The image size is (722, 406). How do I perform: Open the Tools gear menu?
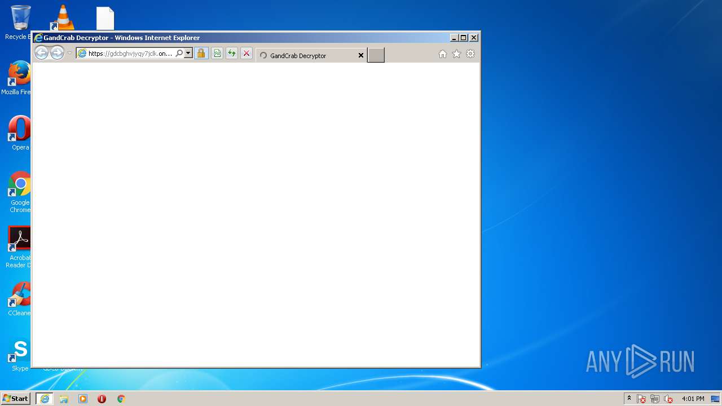tap(470, 54)
